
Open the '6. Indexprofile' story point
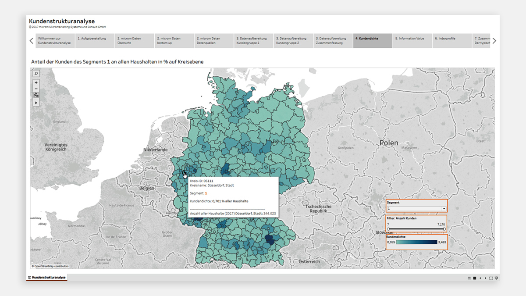coord(451,41)
